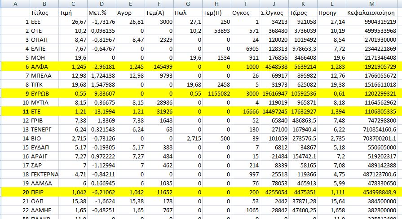Viewport: 402px width, 219px height.
Task: Select the ΟΠΑΠ title cell
Action: point(44,39)
